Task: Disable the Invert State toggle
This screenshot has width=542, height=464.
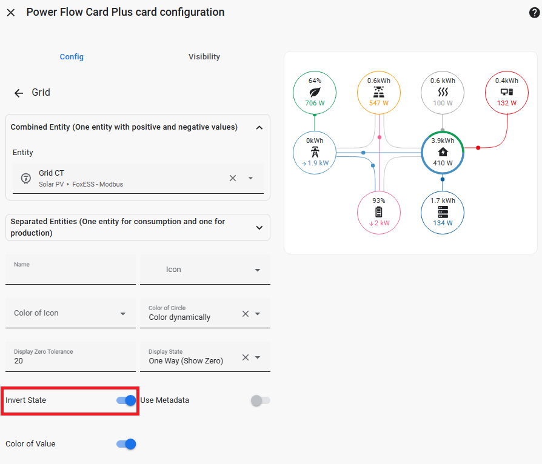Action: point(126,400)
